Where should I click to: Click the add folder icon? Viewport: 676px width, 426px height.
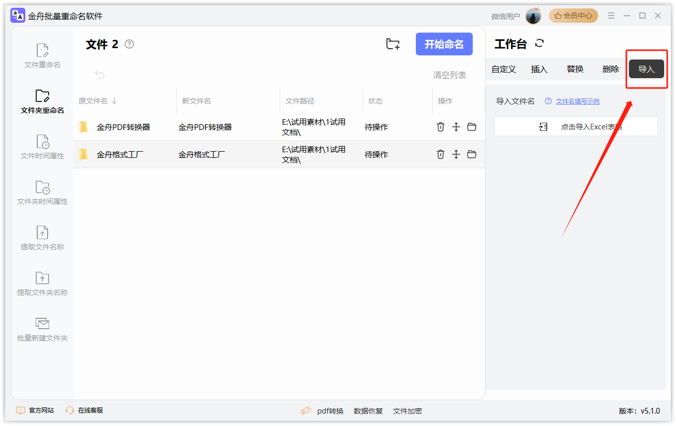(x=393, y=44)
